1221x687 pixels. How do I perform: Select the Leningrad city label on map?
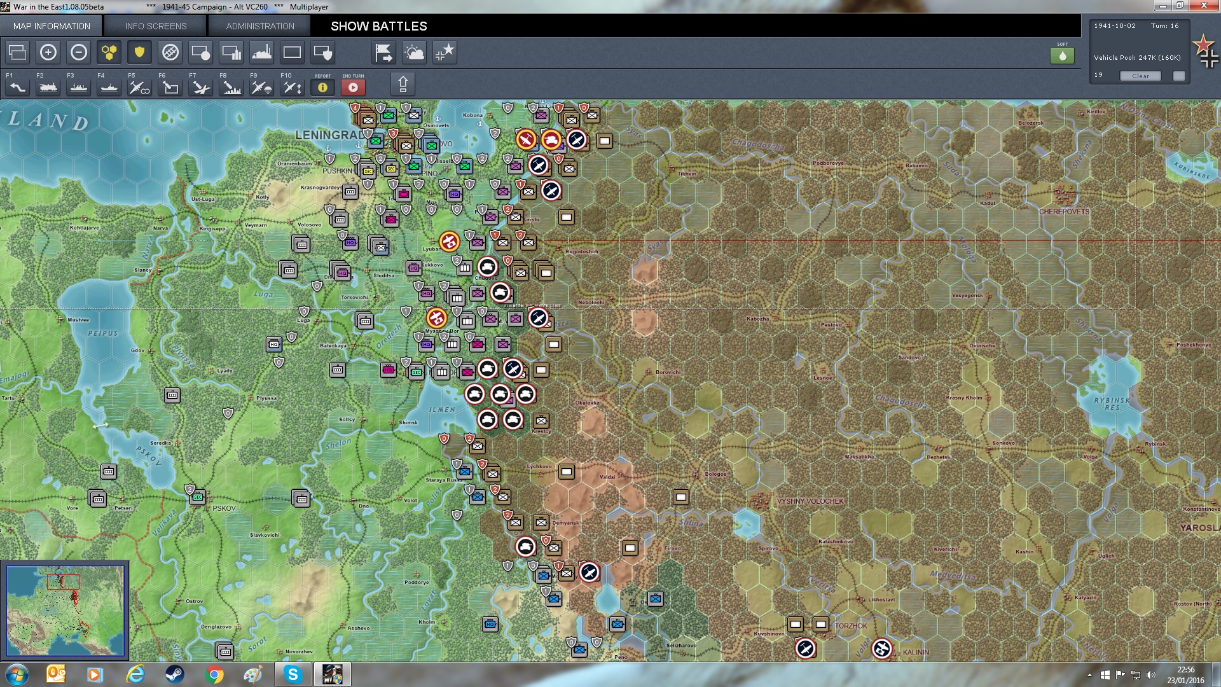[x=330, y=135]
